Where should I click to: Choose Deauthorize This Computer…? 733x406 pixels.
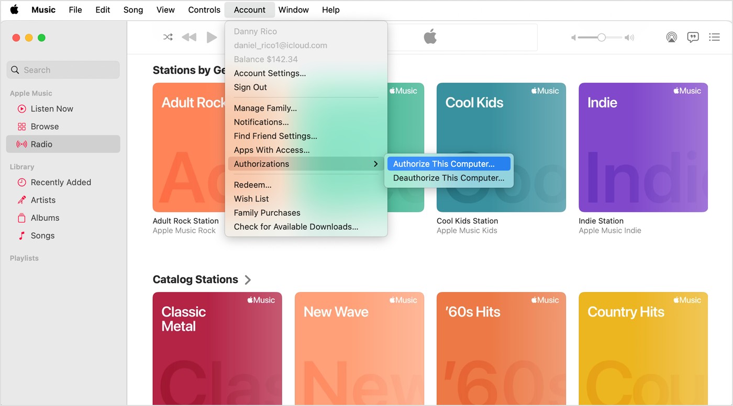pos(449,178)
